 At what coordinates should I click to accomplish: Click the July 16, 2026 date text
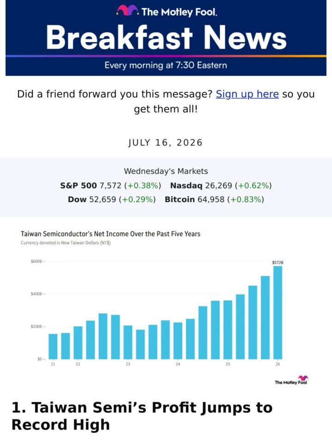(166, 143)
